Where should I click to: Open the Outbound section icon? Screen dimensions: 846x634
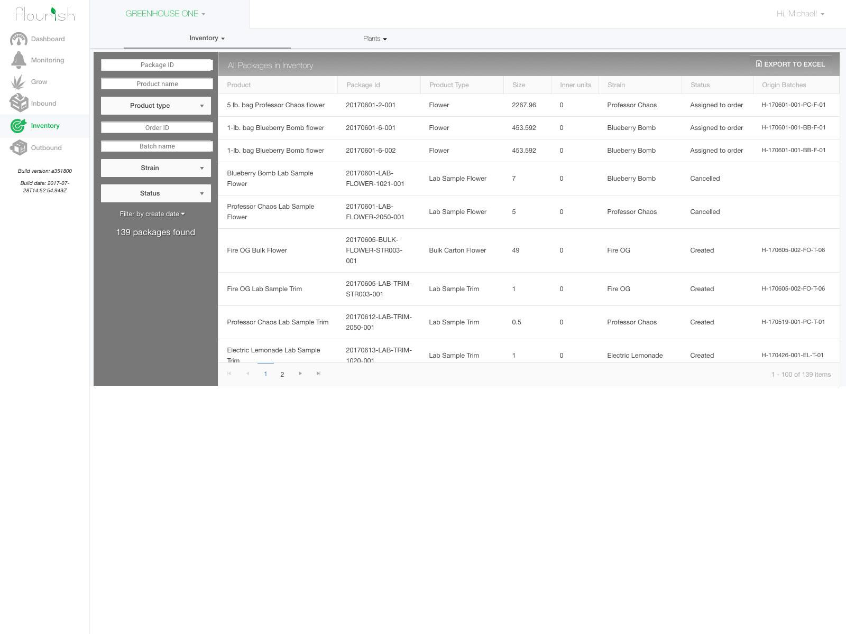point(19,147)
